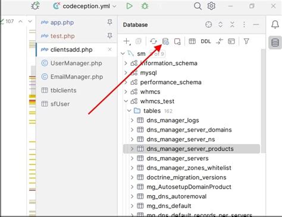Expand dns_manager_server_domains table
282x217 pixels.
132,130
